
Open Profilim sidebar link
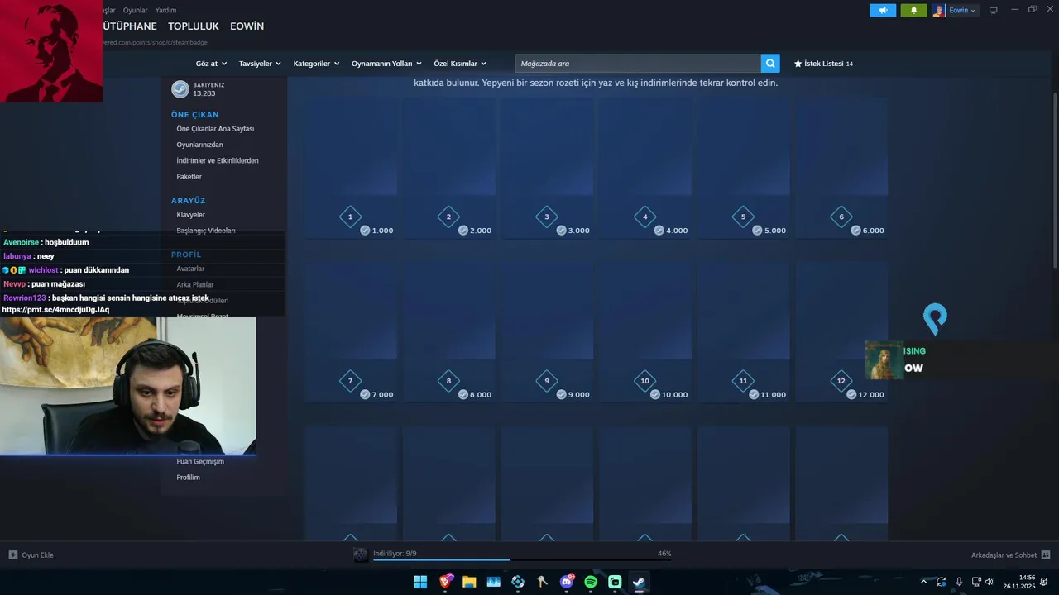point(188,478)
